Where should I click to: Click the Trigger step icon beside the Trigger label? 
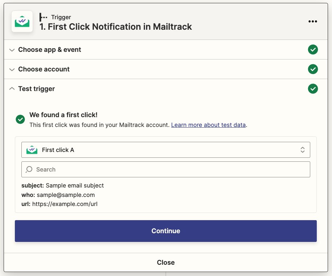[x=43, y=17]
